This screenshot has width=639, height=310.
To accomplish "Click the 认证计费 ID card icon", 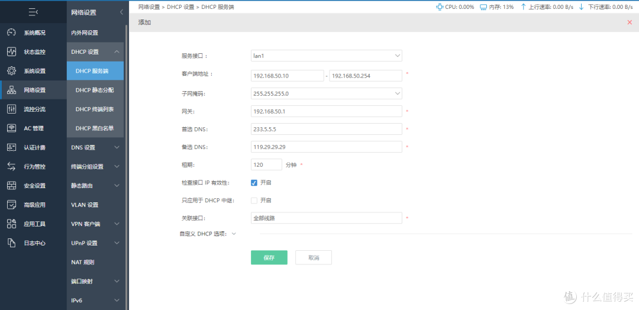I will pos(11,147).
